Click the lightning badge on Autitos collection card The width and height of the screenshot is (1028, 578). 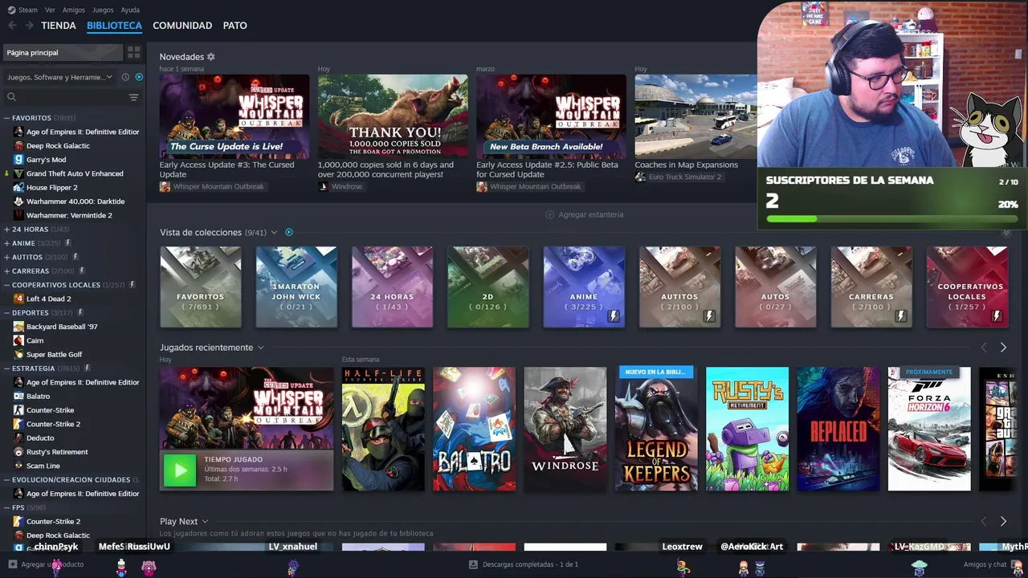pos(709,316)
